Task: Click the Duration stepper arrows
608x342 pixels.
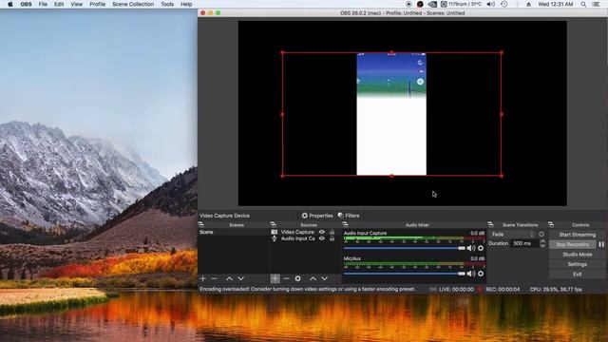Action: (x=542, y=243)
